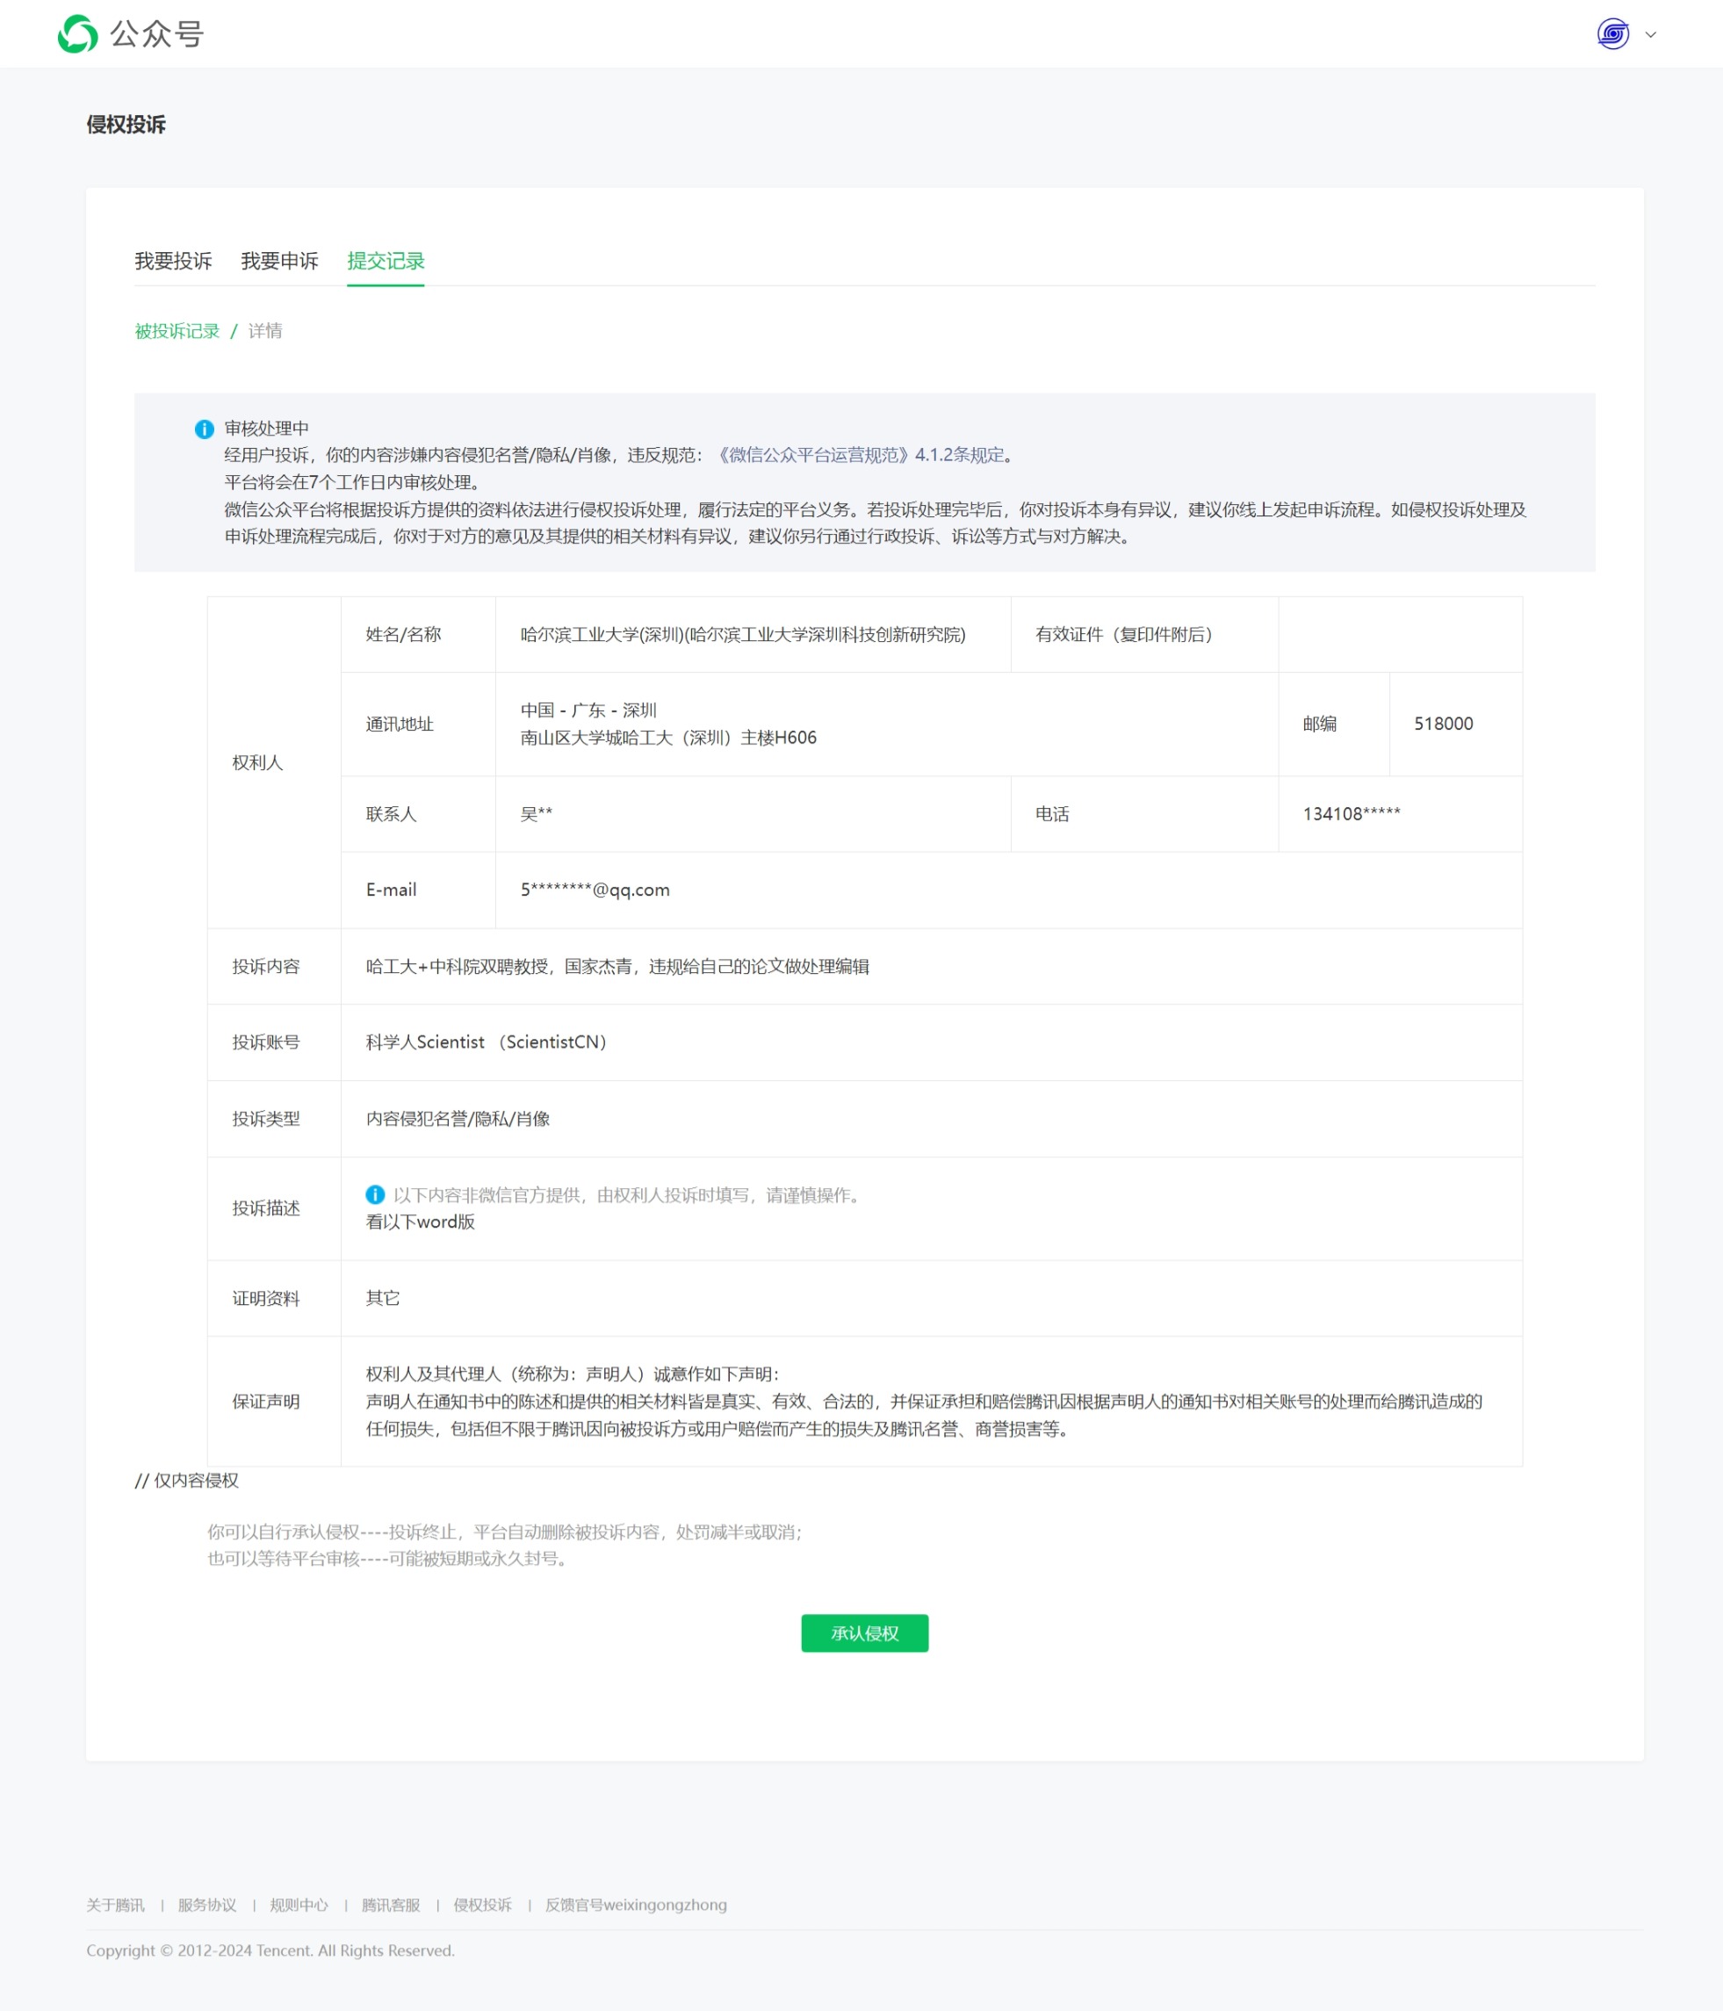Click the 公众号 header title text
The width and height of the screenshot is (1723, 2011).
156,34
